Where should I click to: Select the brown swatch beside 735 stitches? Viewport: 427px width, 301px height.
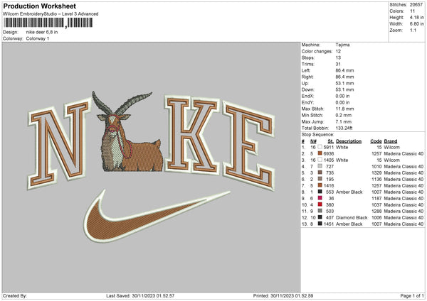pyautogui.click(x=320, y=173)
